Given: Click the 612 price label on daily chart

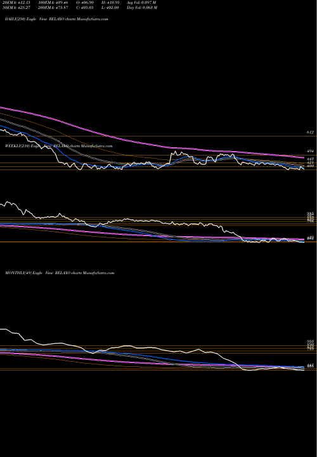Looking at the screenshot, I should (310, 132).
